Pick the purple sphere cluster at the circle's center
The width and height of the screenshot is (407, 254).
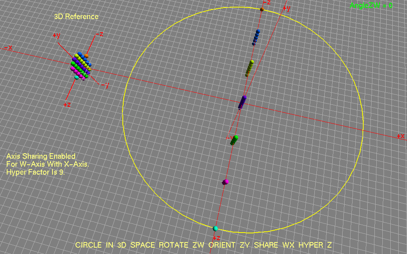(242, 102)
